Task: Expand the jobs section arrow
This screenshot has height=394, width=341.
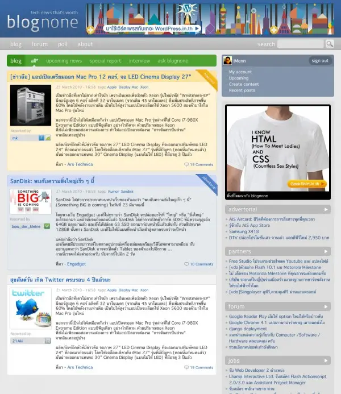Action: (x=326, y=360)
